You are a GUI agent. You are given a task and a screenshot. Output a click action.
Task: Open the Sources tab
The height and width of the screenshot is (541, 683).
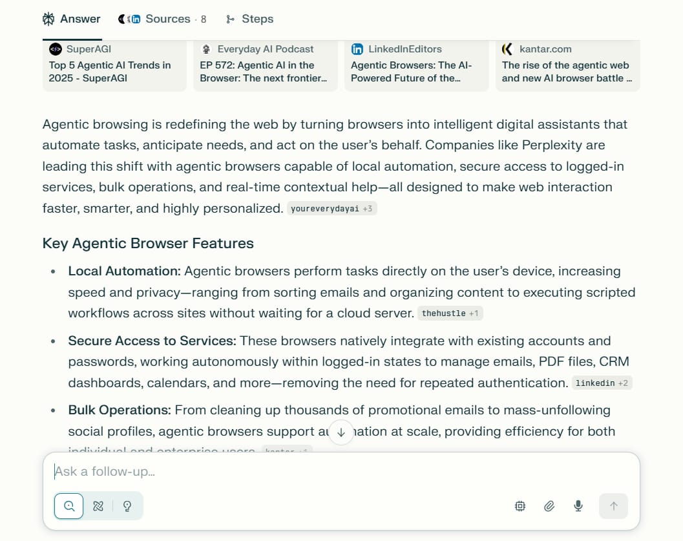[162, 19]
